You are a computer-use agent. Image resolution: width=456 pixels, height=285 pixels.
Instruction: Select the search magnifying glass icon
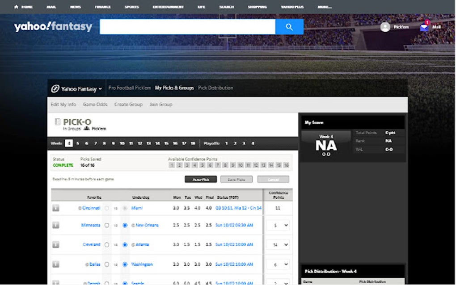(x=289, y=27)
